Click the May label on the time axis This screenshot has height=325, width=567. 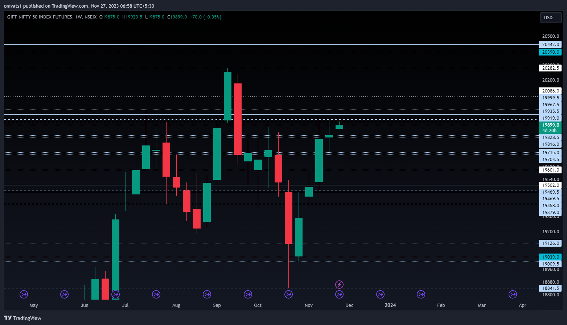click(34, 305)
